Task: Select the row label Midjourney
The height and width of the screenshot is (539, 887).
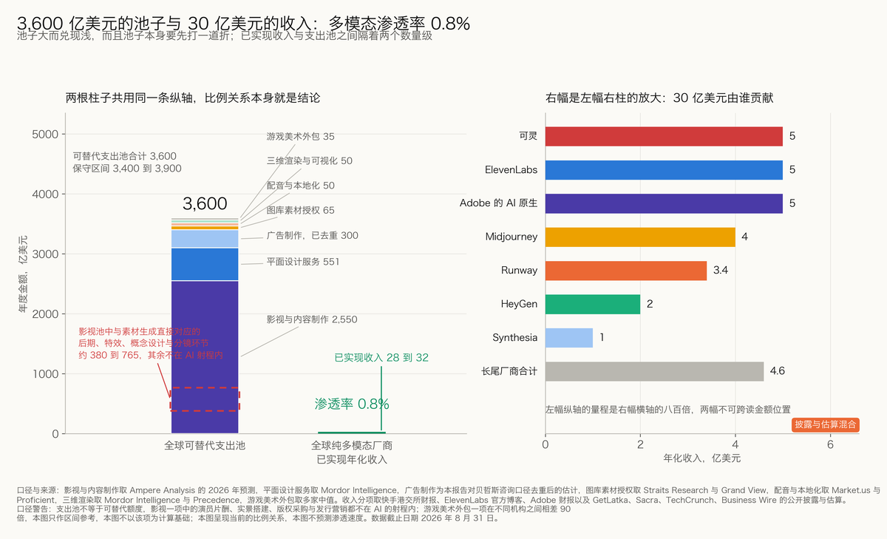Action: pos(512,237)
